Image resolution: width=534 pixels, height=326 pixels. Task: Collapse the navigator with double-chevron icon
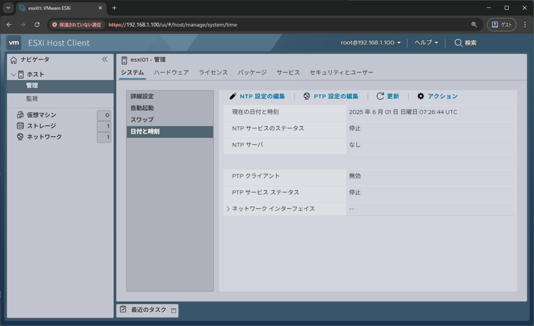105,59
